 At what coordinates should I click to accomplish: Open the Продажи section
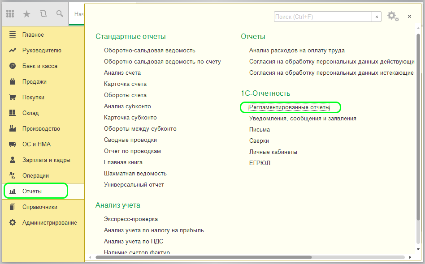coord(35,82)
